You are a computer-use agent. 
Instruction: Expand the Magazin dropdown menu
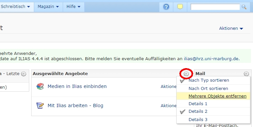click(48, 7)
